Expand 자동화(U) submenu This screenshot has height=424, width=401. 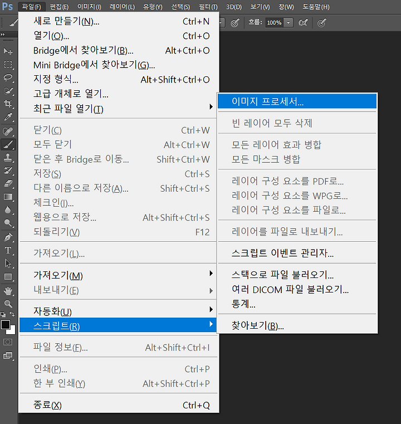click(119, 311)
